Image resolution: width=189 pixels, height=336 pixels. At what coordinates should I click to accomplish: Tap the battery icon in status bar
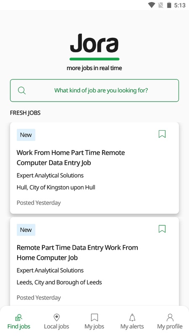(x=169, y=5)
